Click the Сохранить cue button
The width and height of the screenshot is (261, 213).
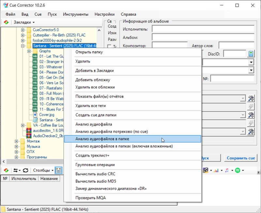tap(241, 158)
